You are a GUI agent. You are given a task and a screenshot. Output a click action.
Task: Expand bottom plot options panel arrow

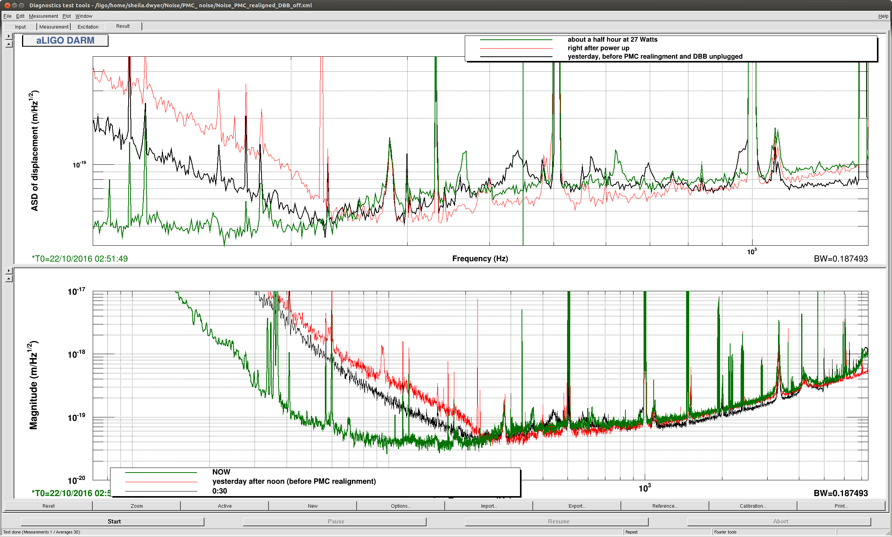tap(9, 270)
